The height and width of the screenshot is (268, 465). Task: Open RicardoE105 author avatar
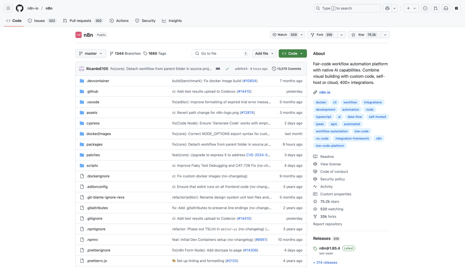pos(81,69)
